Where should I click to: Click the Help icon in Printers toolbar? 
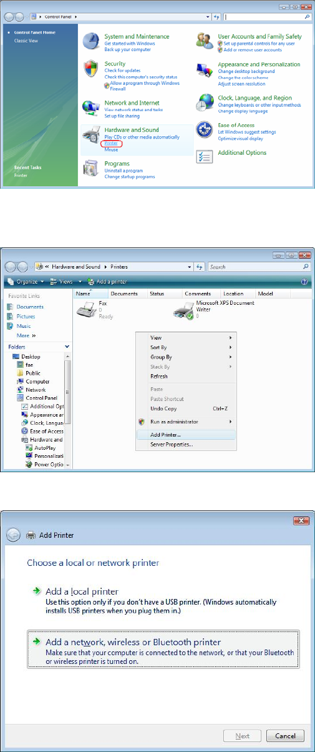coord(304,282)
